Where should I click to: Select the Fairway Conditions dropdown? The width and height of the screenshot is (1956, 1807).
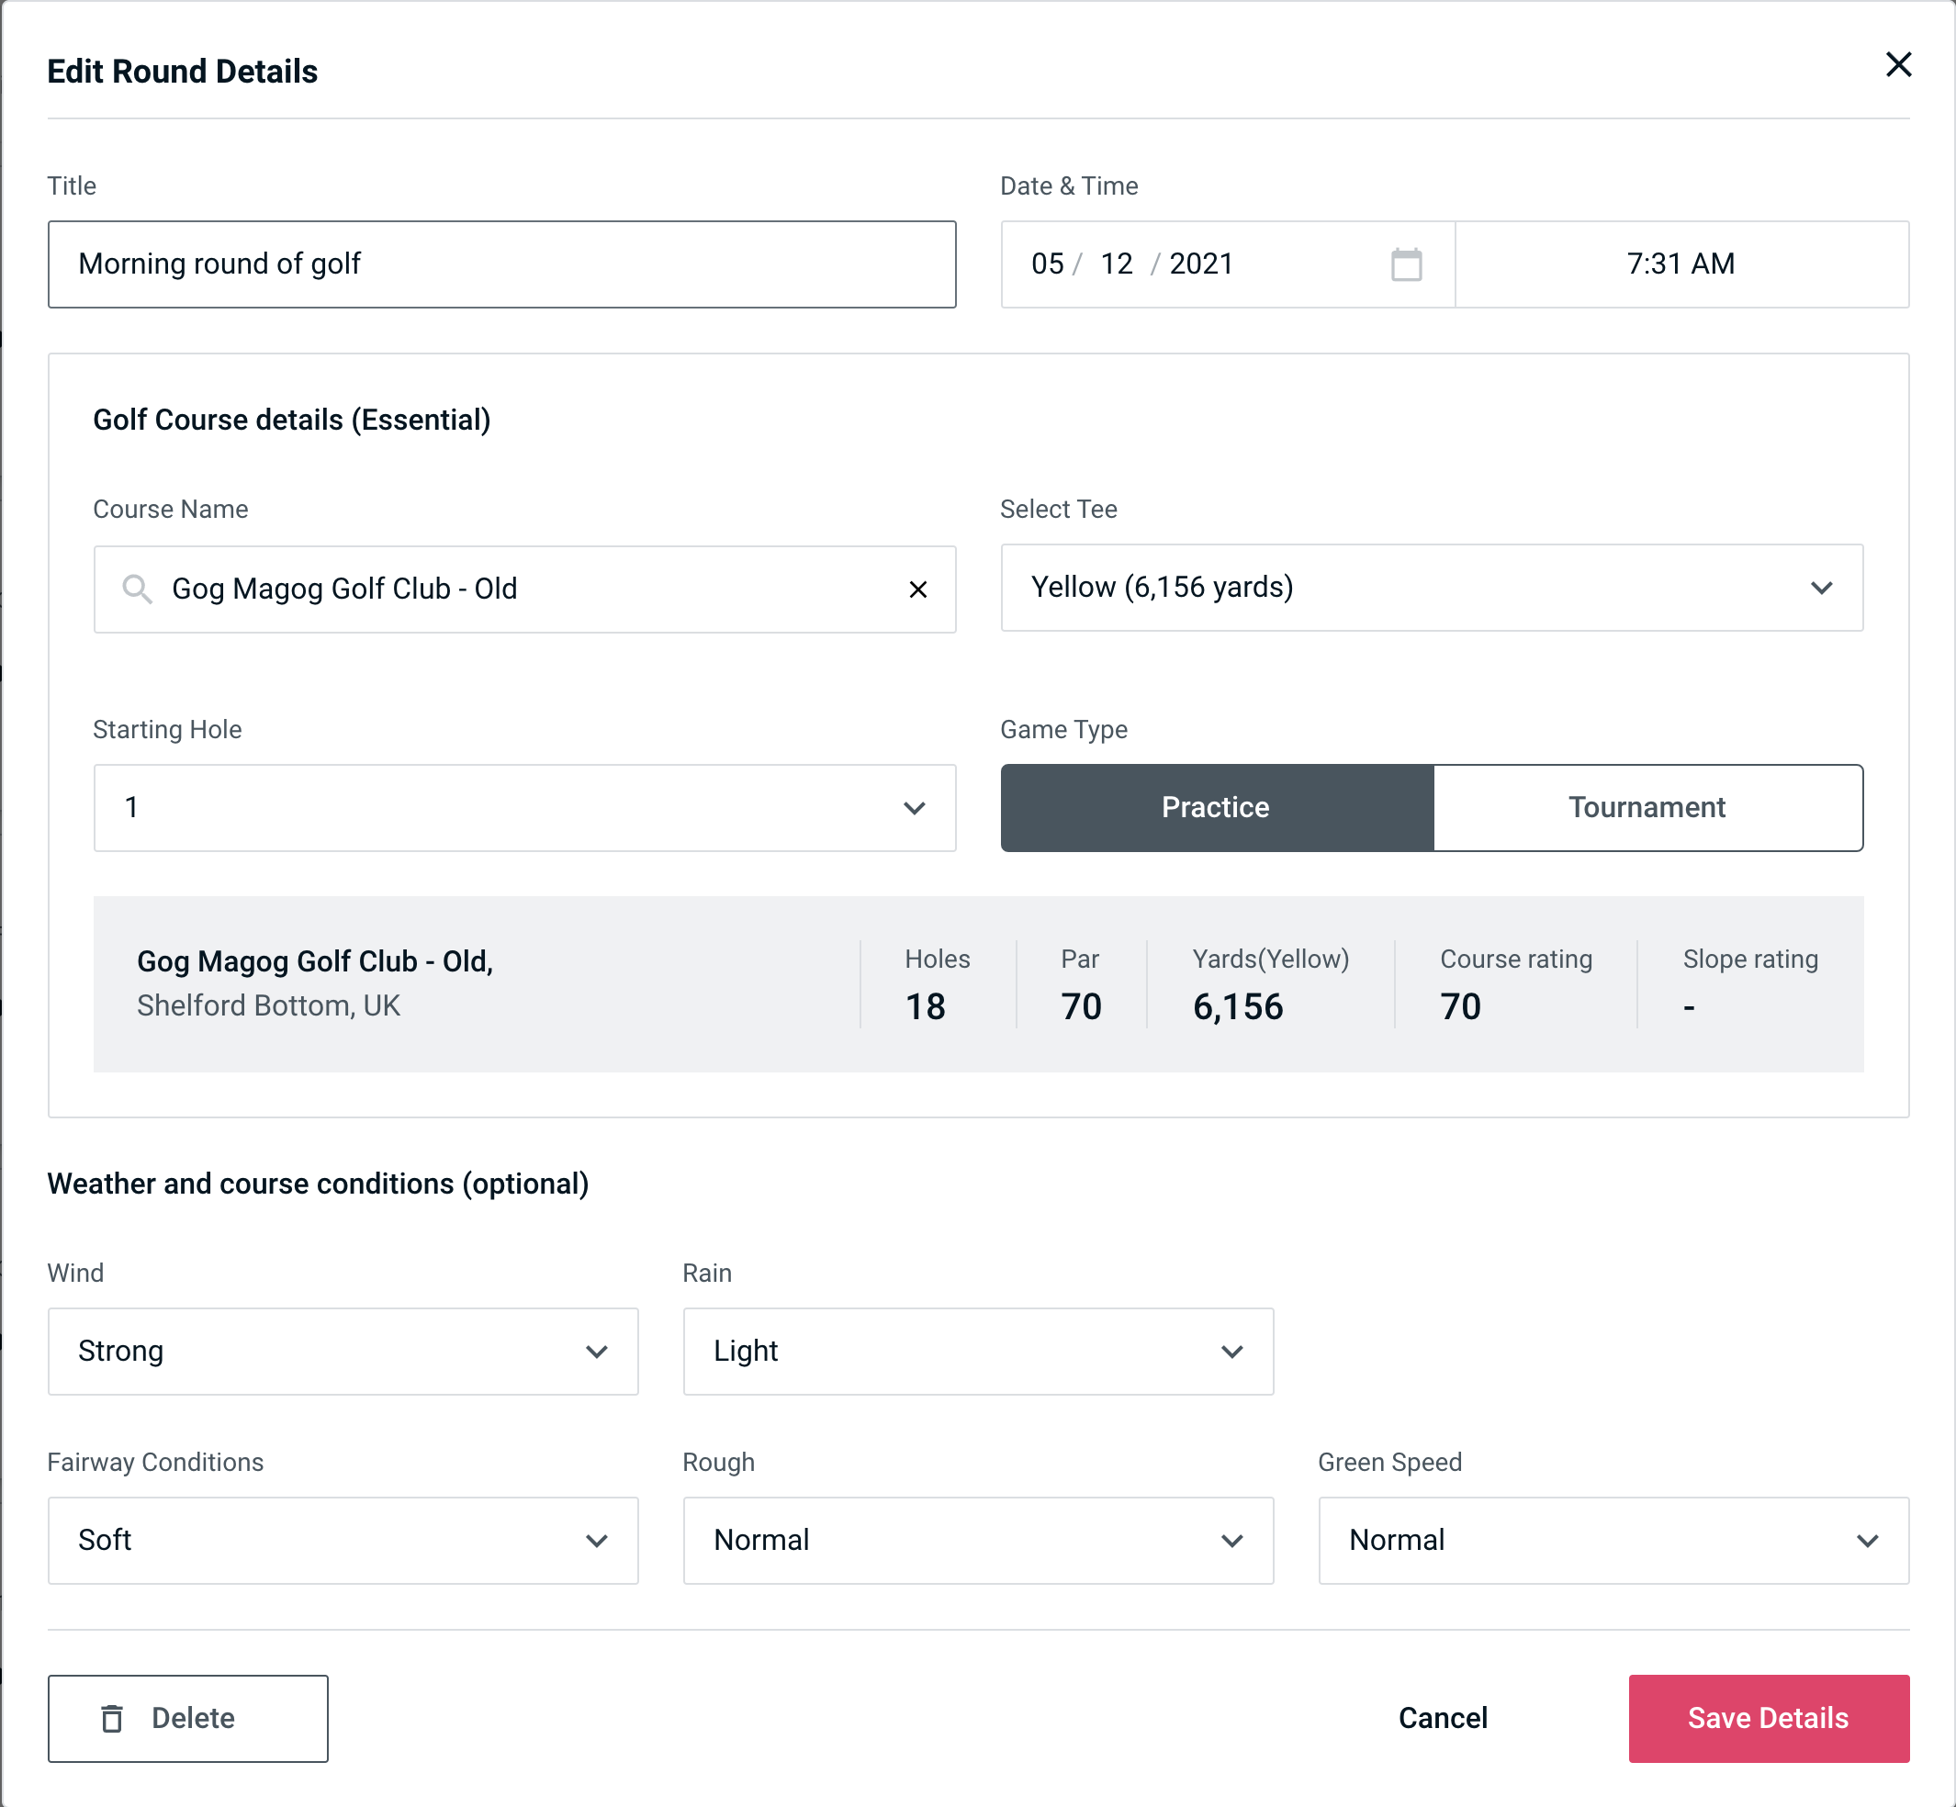click(x=341, y=1540)
